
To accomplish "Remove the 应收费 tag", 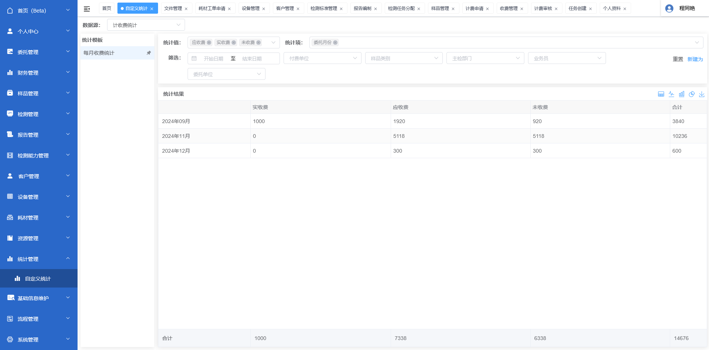I will [x=209, y=43].
